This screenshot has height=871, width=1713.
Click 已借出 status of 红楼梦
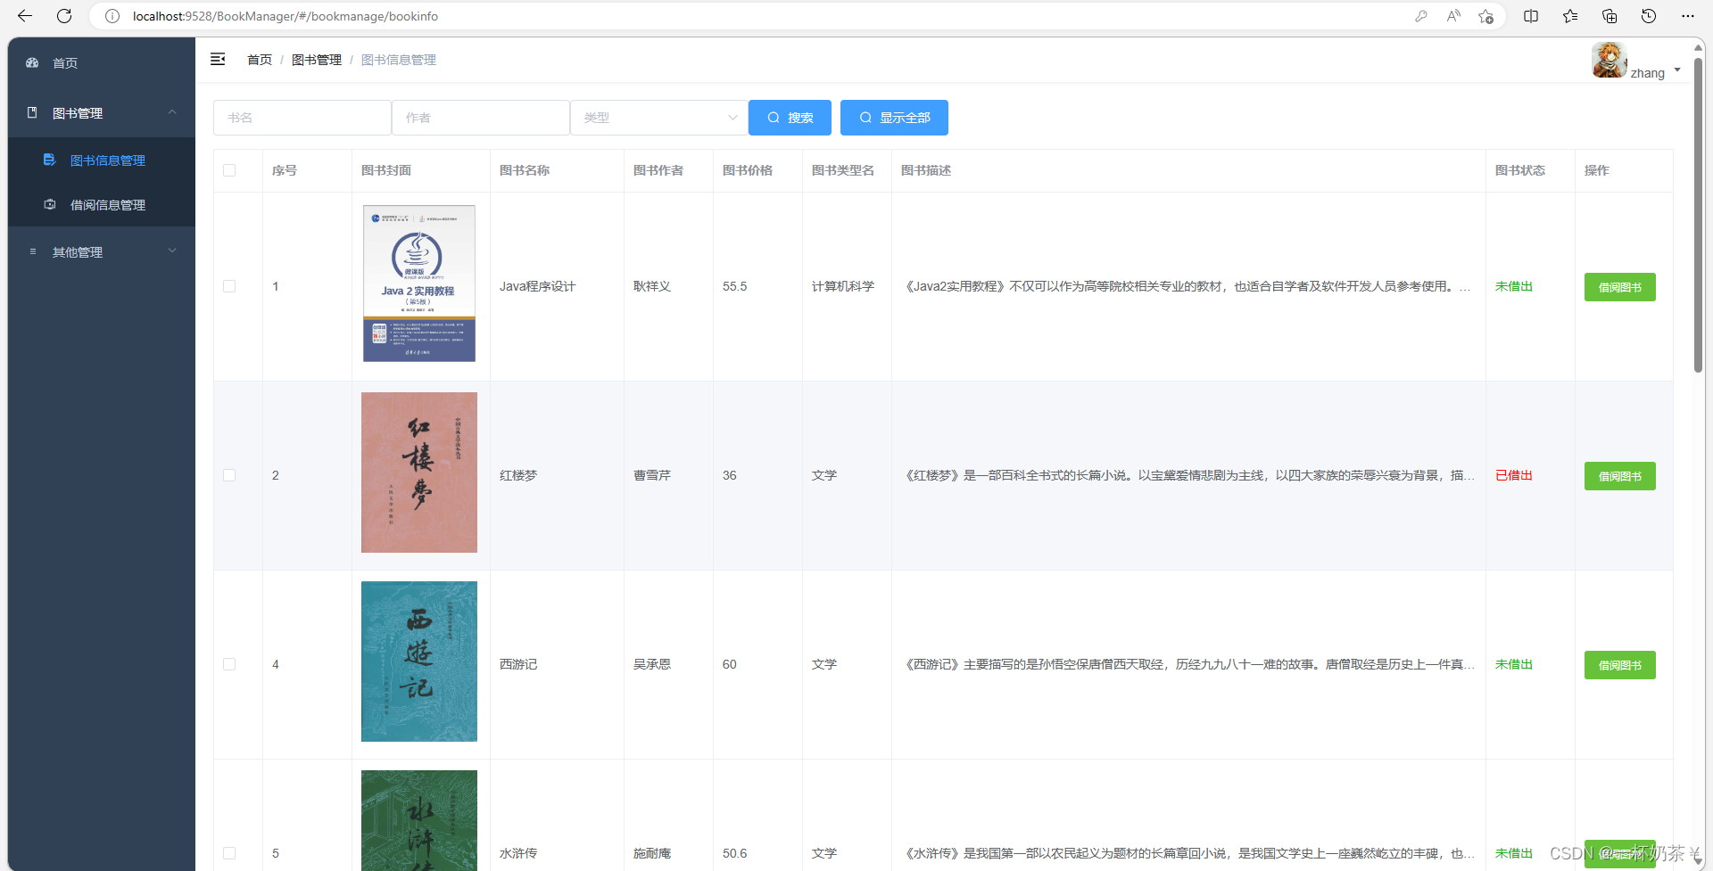[1514, 475]
